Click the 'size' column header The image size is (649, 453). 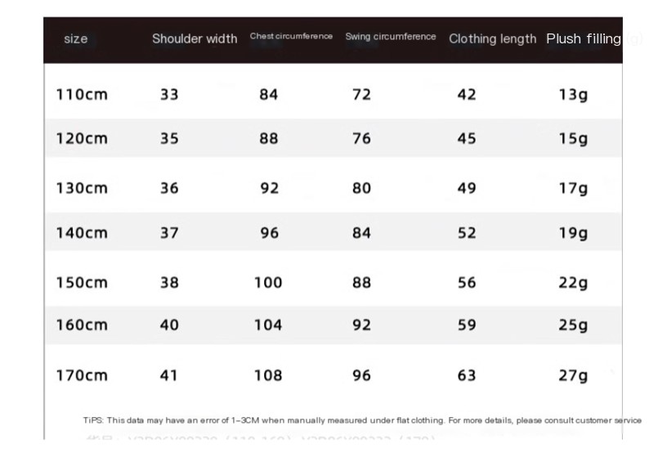tap(76, 39)
